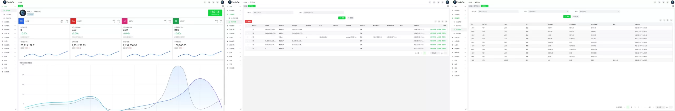The height and width of the screenshot is (111, 675).
Task: Click the green 搜索 button in the user list
Action: point(342,18)
